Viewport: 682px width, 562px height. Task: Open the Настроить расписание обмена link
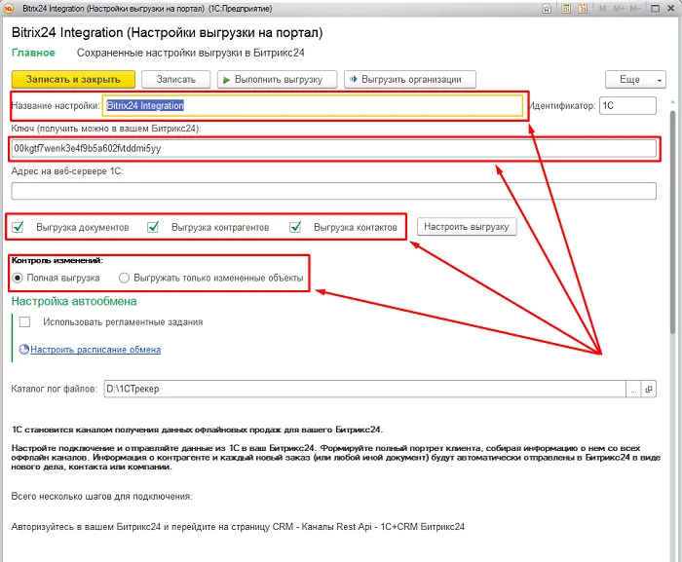click(x=95, y=350)
